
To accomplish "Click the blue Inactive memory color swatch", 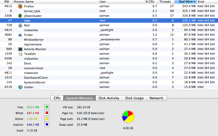I will (x=47, y=124).
